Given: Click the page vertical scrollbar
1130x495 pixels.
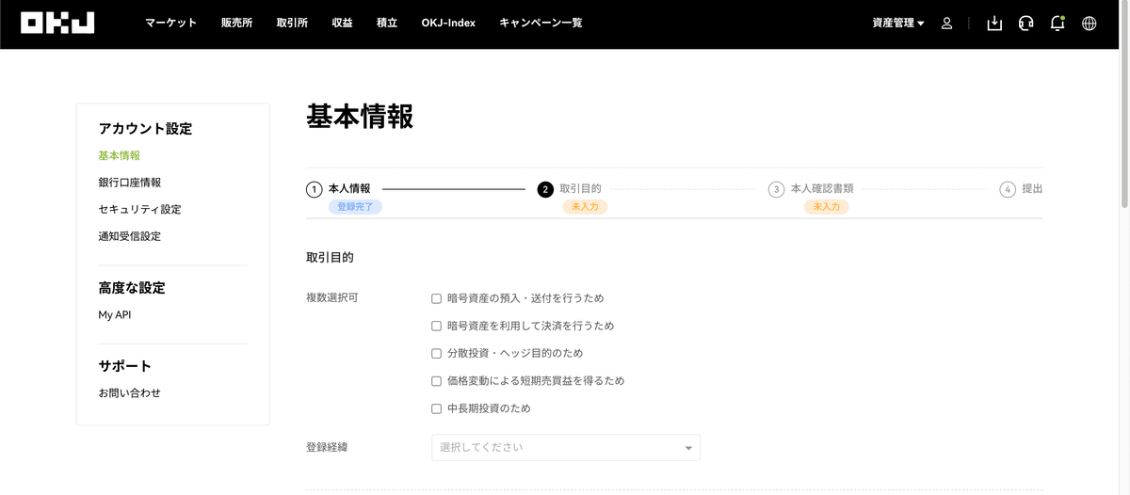Looking at the screenshot, I should 1124,104.
